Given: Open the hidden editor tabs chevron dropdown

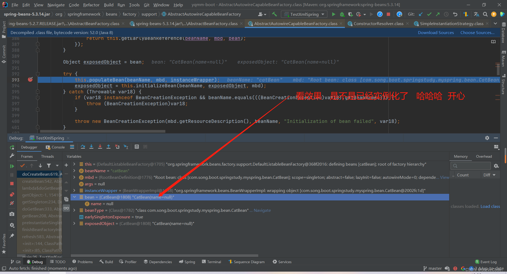Looking at the screenshot, I should pos(495,23).
